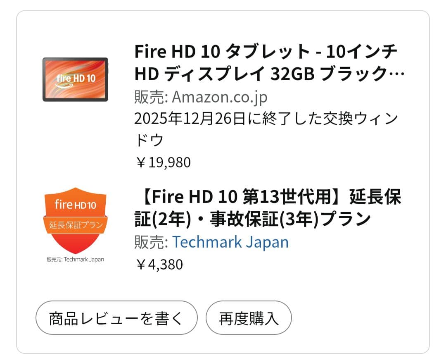Click the 再度購入 button
This screenshot has width=446, height=358.
[x=249, y=317]
